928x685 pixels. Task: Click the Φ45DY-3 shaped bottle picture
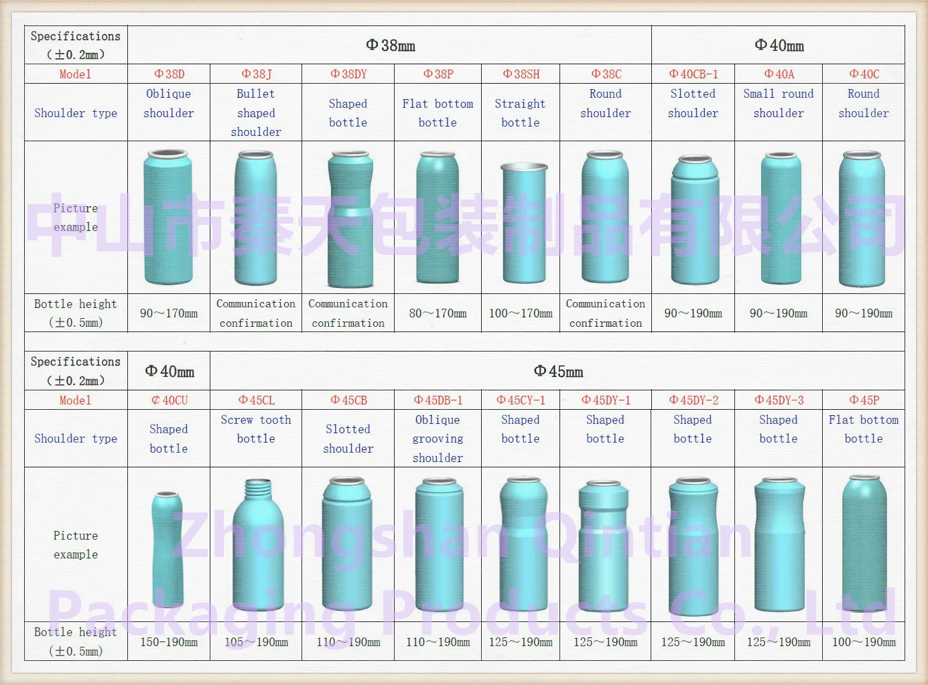[x=779, y=544]
